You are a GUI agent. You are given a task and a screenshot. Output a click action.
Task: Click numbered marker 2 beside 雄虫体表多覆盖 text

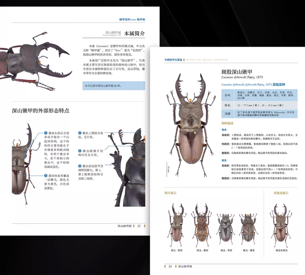click(x=46, y=176)
